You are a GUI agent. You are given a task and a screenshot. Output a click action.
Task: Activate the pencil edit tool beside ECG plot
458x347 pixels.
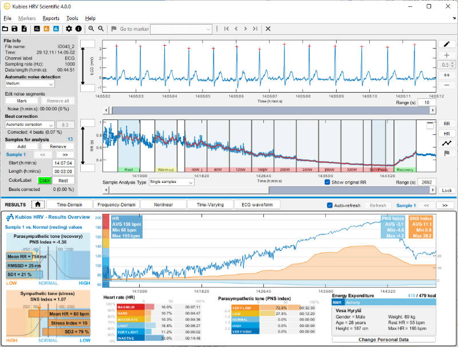447,44
